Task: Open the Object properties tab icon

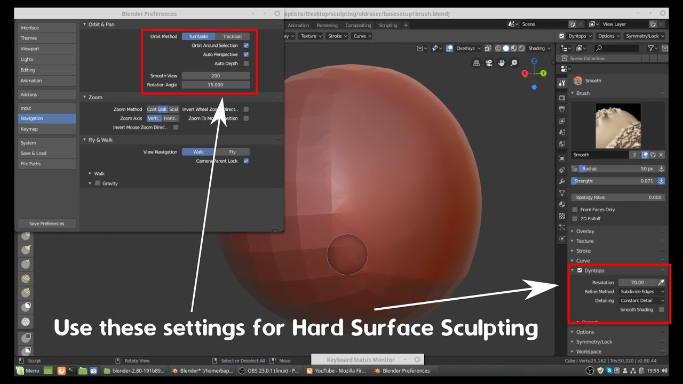Action: point(562,158)
